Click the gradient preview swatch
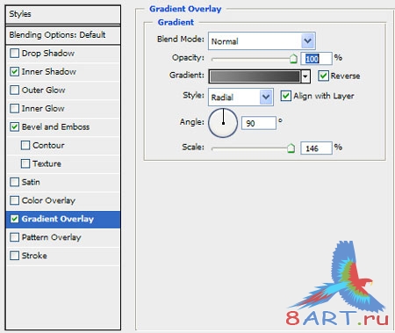The width and height of the screenshot is (395, 333). tap(255, 76)
